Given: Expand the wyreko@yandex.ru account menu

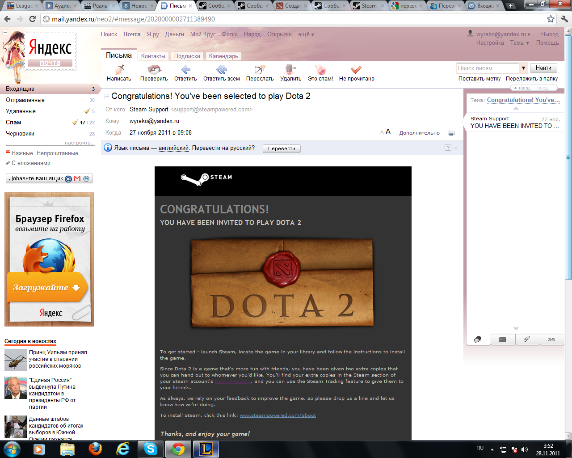Looking at the screenshot, I should (x=503, y=34).
